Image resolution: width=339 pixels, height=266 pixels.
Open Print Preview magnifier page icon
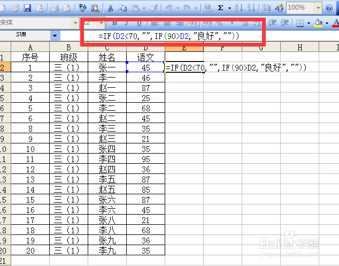pos(67,8)
